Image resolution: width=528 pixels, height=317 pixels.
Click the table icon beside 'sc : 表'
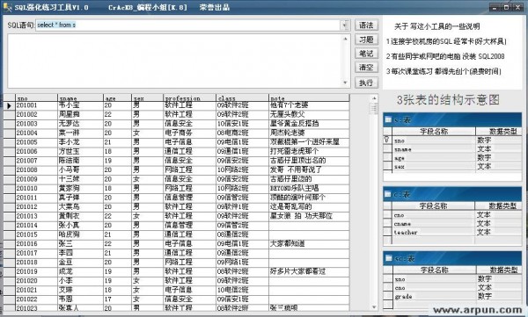pos(389,258)
